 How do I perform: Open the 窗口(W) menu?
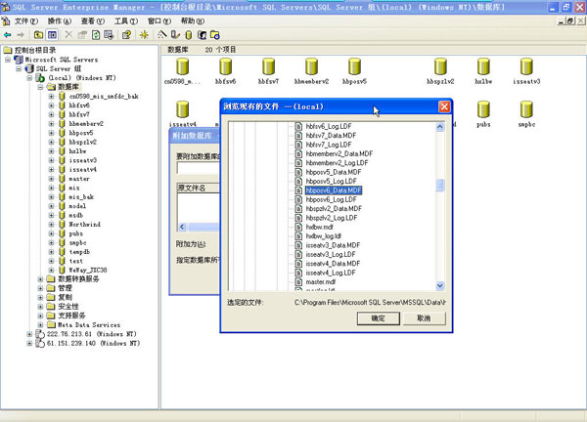tap(159, 21)
